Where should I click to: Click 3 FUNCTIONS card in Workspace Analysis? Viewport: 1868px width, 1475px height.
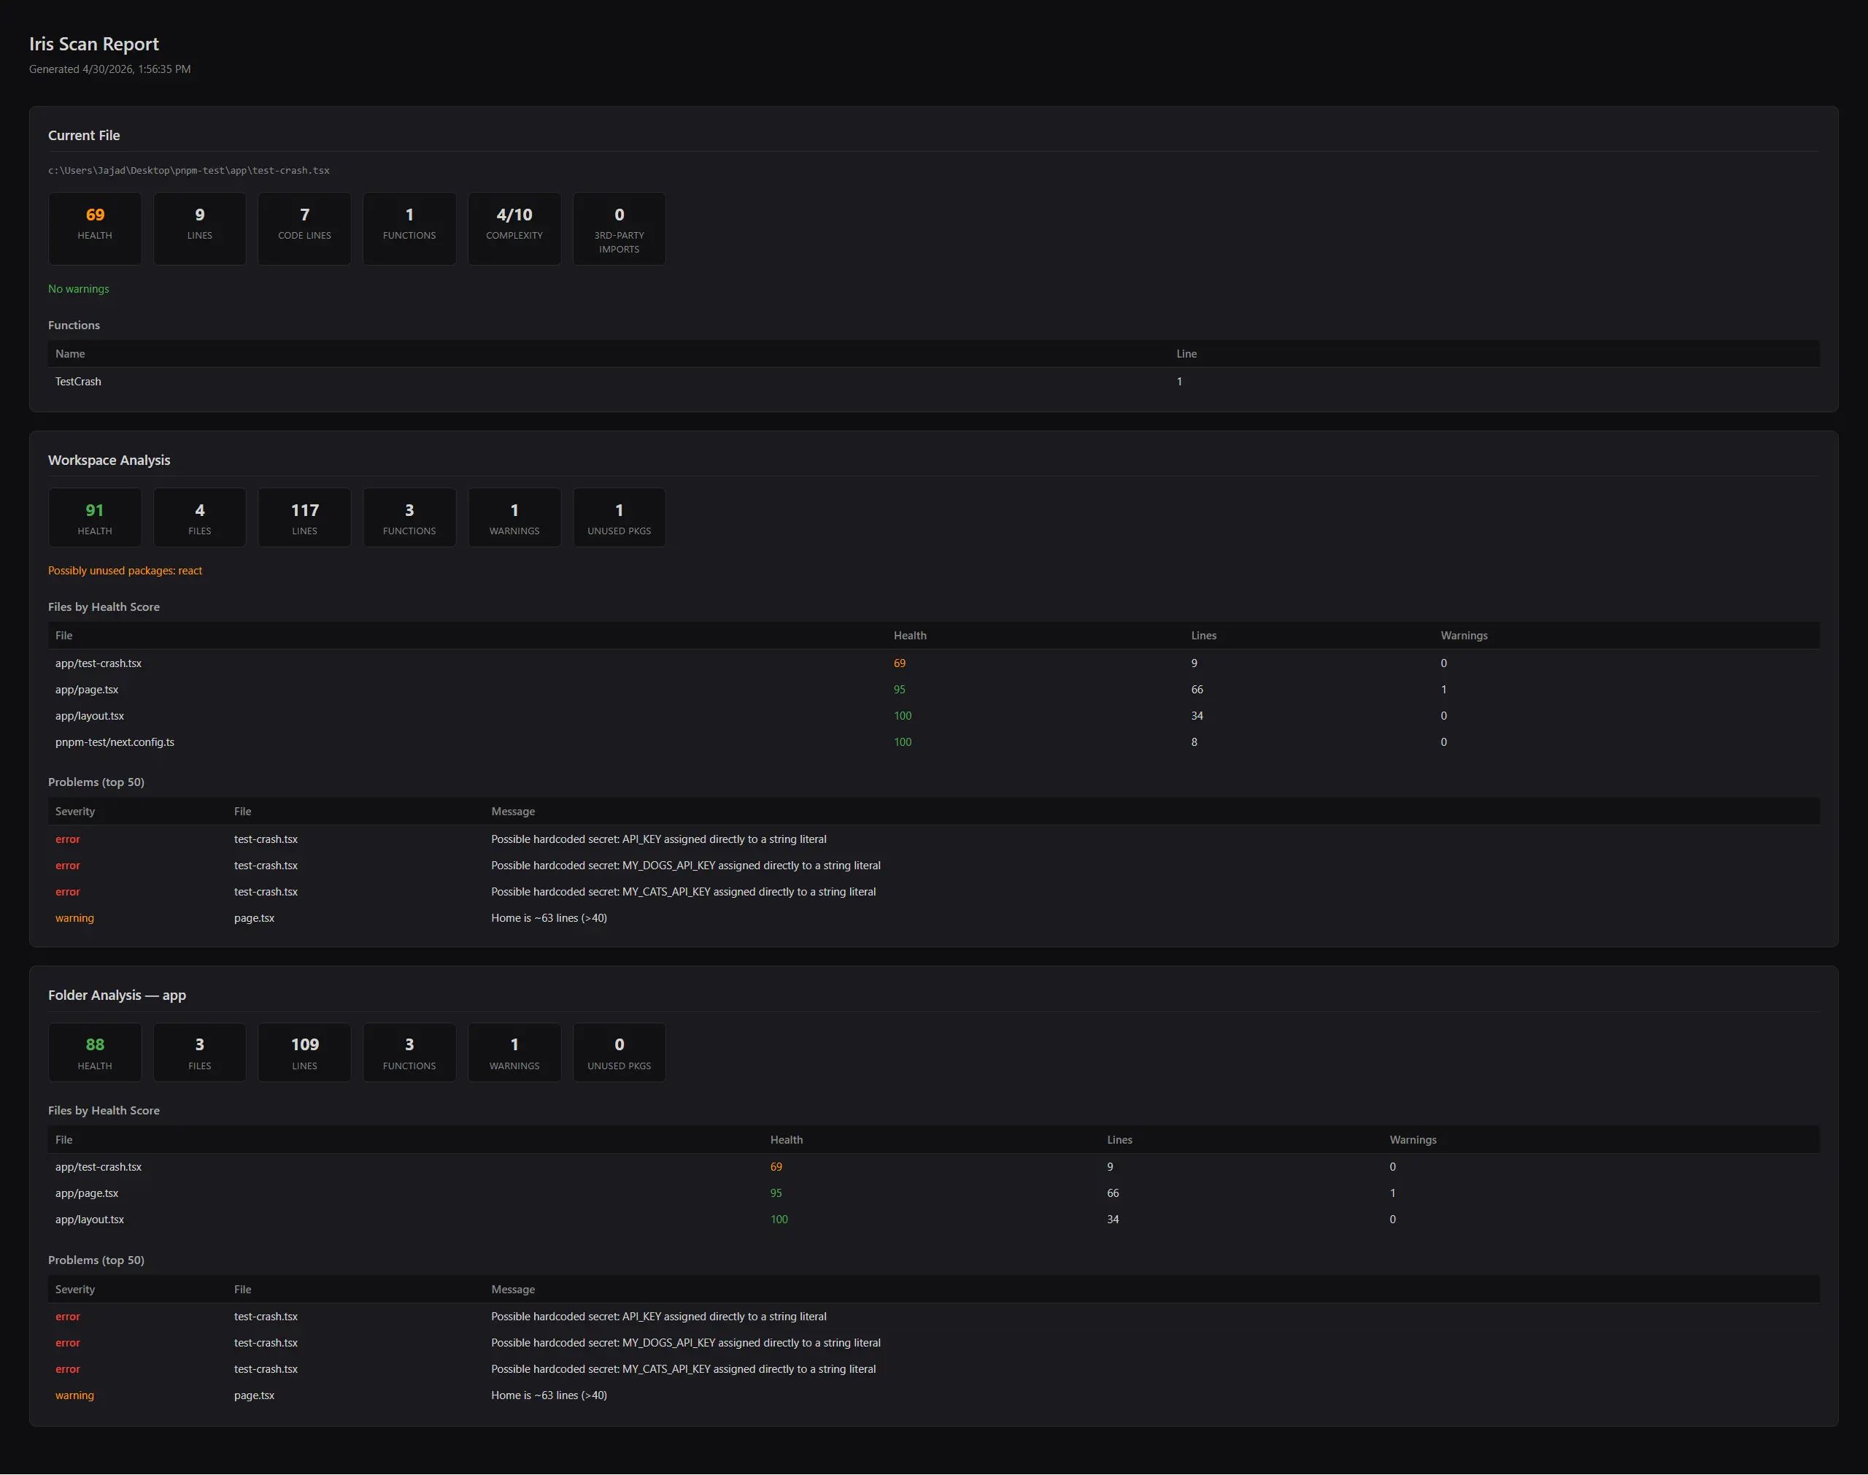[x=409, y=517]
